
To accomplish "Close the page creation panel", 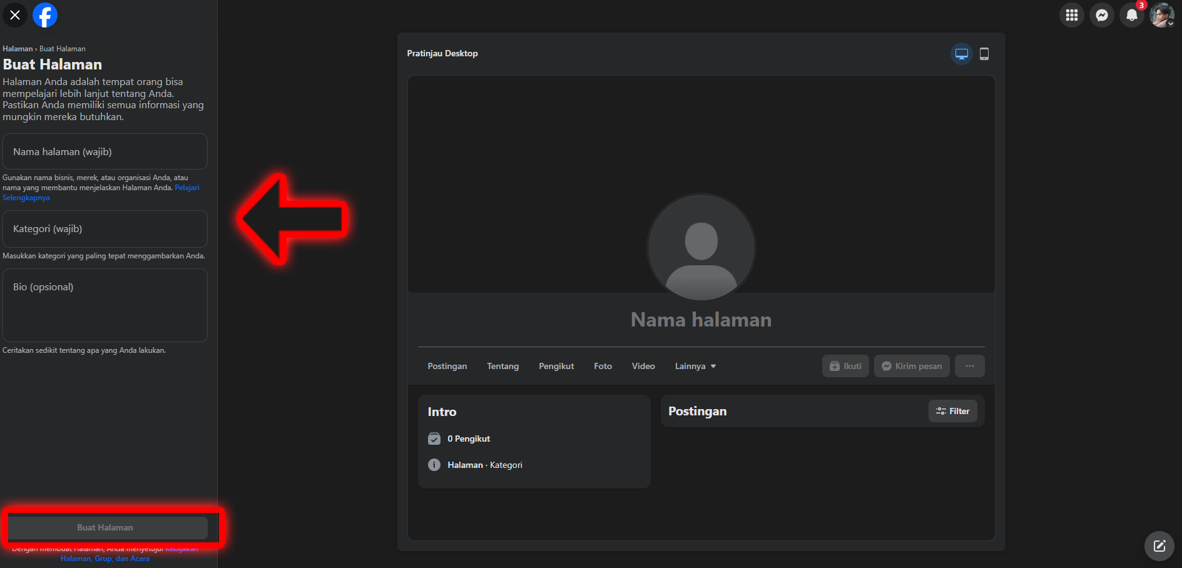I will [x=15, y=15].
